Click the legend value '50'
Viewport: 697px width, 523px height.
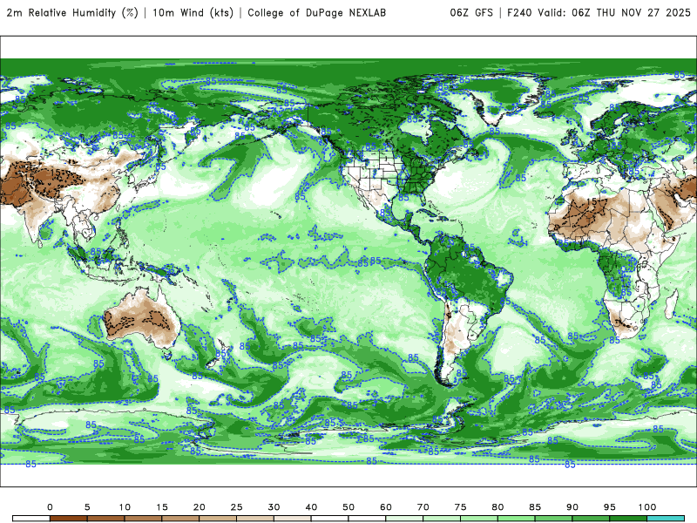(348, 507)
